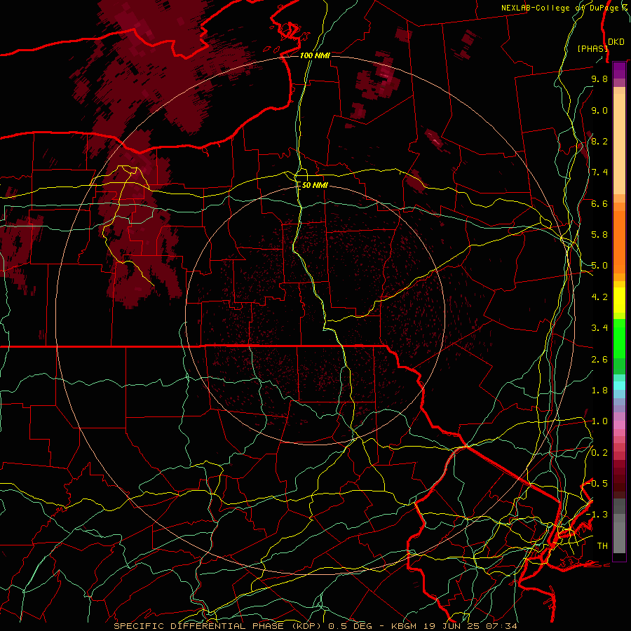Pick the cyan swatch in the legend
Viewport: 631px width, 631px height.
[619, 386]
